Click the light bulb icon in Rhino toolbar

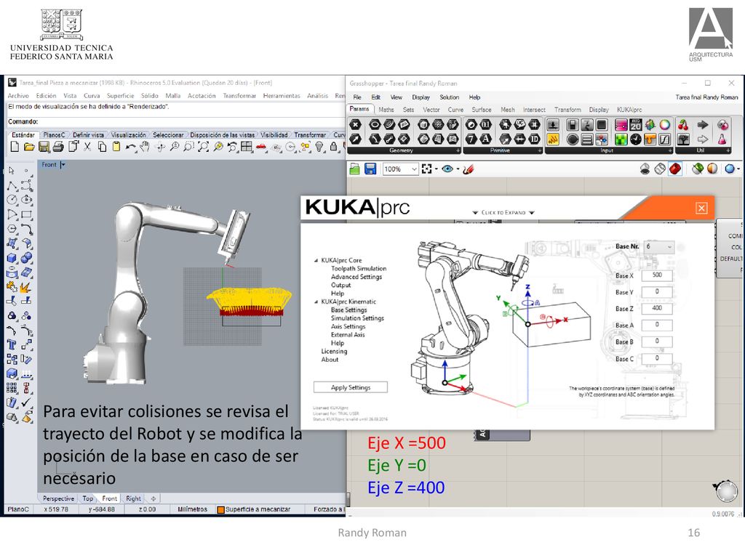(x=319, y=147)
